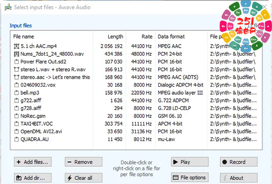Click the file icon for g728.aiff
Screen dimensions: 272x184
(16, 108)
